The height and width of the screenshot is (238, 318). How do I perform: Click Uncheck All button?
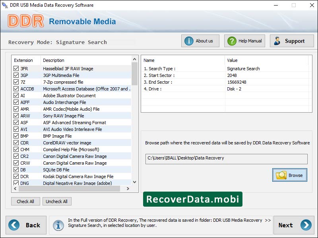tap(57, 202)
